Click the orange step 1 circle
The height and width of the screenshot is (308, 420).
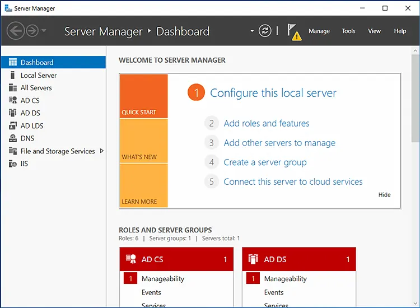[x=196, y=92]
